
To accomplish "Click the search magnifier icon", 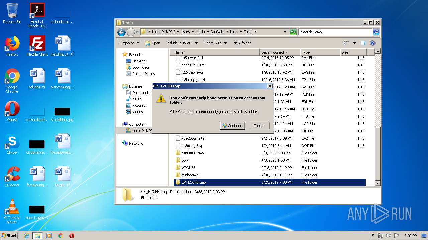I will (376, 32).
